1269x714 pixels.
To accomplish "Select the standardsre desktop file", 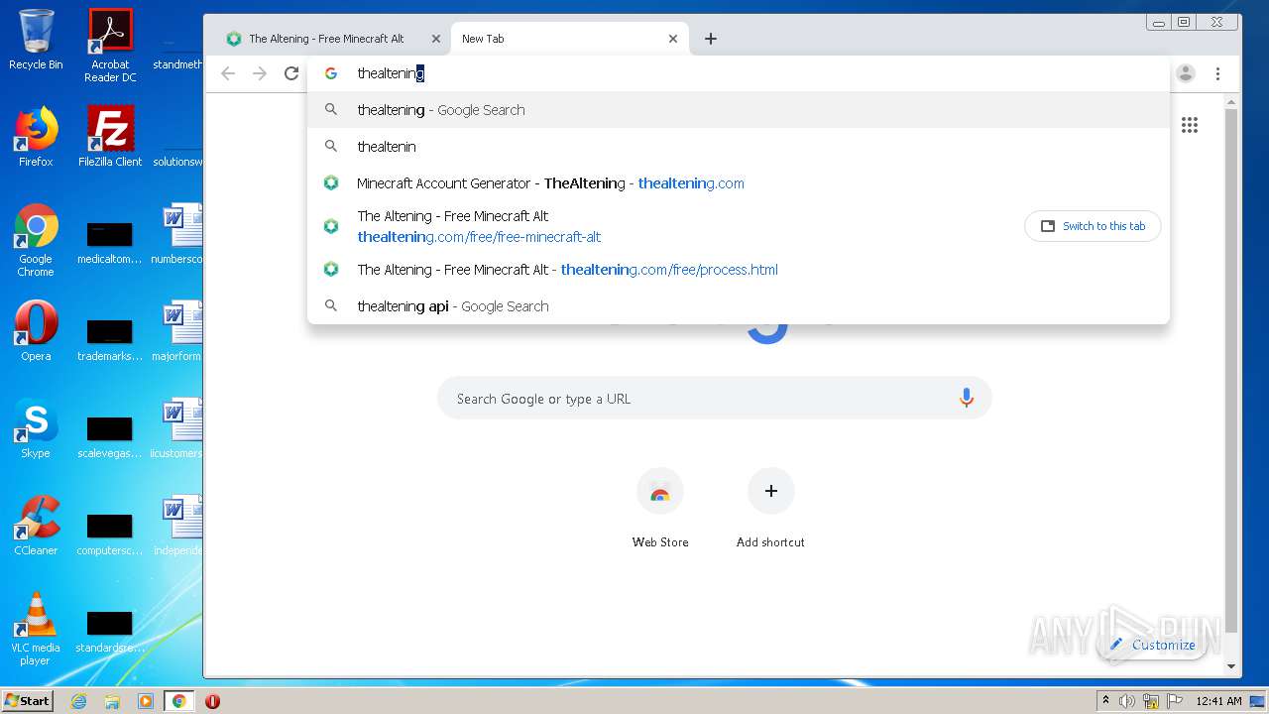I will [110, 631].
